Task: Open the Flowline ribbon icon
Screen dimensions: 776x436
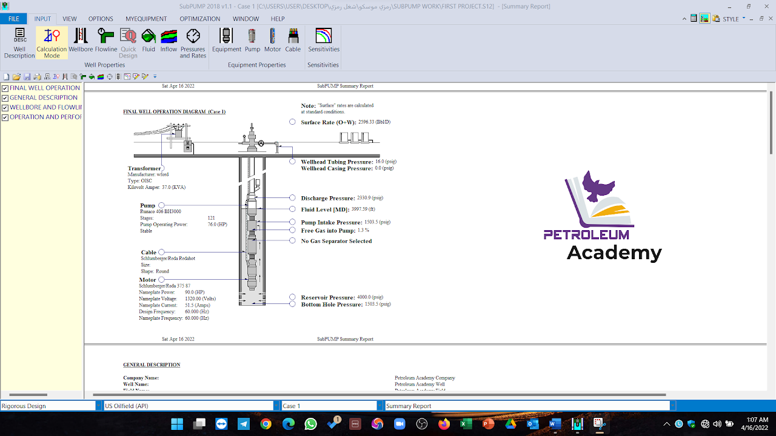Action: pyautogui.click(x=105, y=41)
